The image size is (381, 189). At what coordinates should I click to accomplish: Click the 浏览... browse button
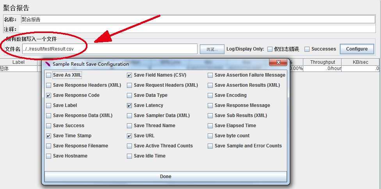[212, 49]
